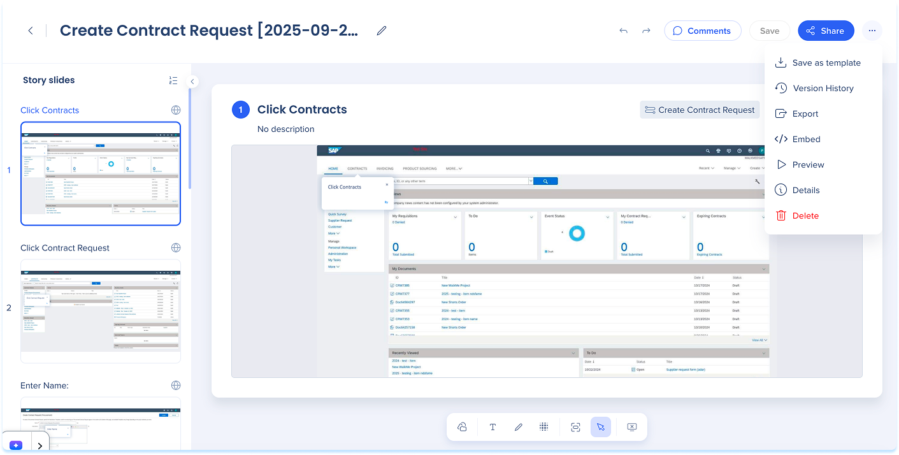Select Version History menu item
This screenshot has width=899, height=455.
[823, 88]
